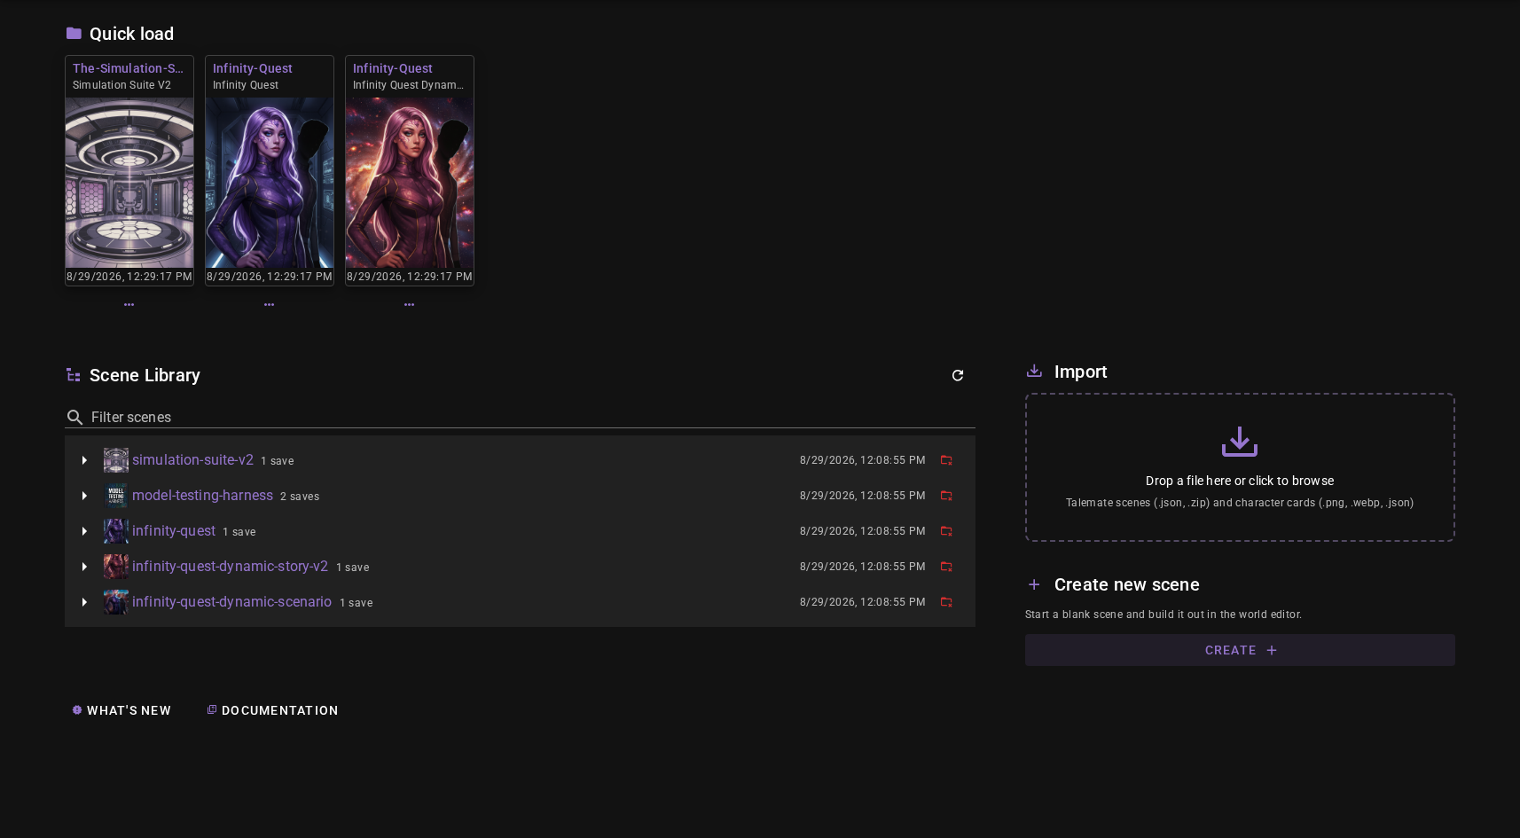Expand the infinity-quest-dynamic-scenario scene entry
Image resolution: width=1520 pixels, height=838 pixels.
[84, 602]
